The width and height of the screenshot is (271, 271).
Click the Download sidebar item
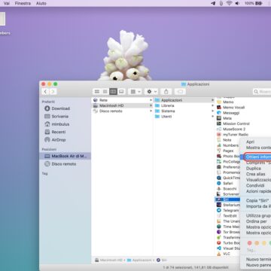click(x=57, y=108)
